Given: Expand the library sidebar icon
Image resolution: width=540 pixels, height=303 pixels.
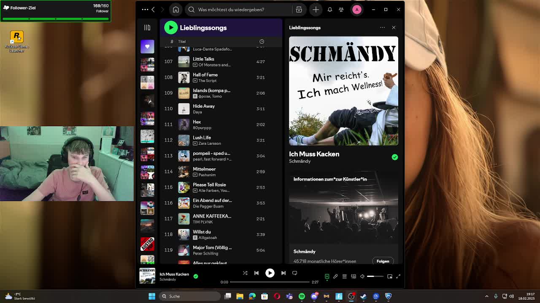Looking at the screenshot, I should pos(147,28).
